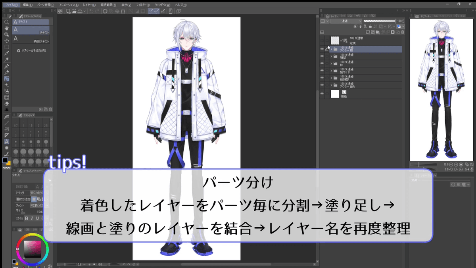
Task: Click the New raster layer icon
Action: pos(368,32)
